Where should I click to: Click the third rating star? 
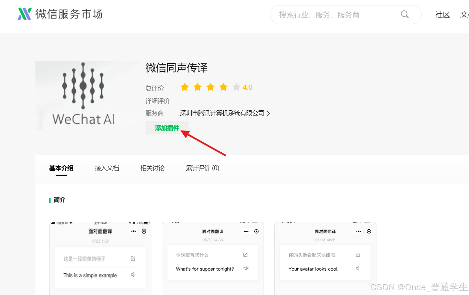click(x=211, y=87)
